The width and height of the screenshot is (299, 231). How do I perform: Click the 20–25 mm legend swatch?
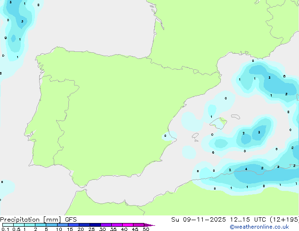coord(84,225)
